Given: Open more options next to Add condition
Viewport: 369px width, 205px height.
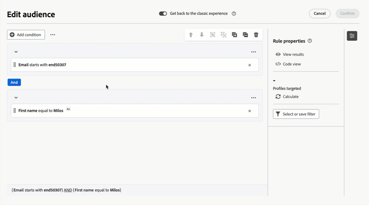Looking at the screenshot, I should [x=53, y=35].
